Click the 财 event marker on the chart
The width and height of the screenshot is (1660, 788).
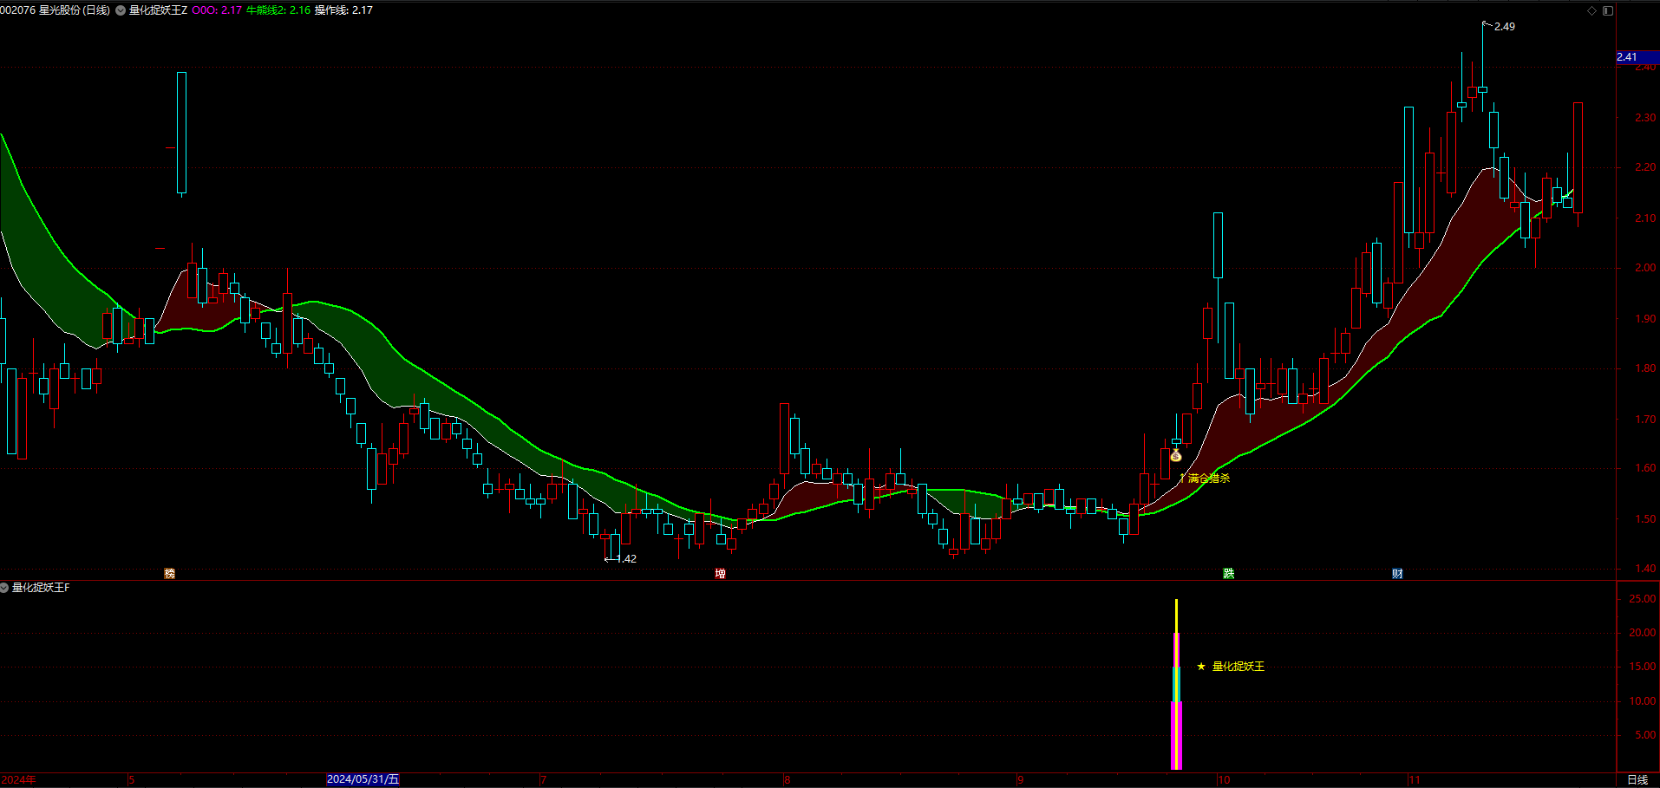pos(1397,573)
